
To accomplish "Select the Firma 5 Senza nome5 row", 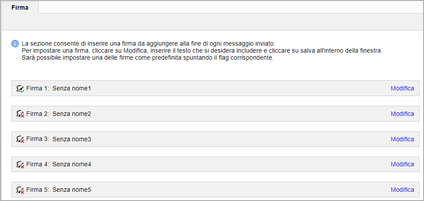I will tap(216, 190).
